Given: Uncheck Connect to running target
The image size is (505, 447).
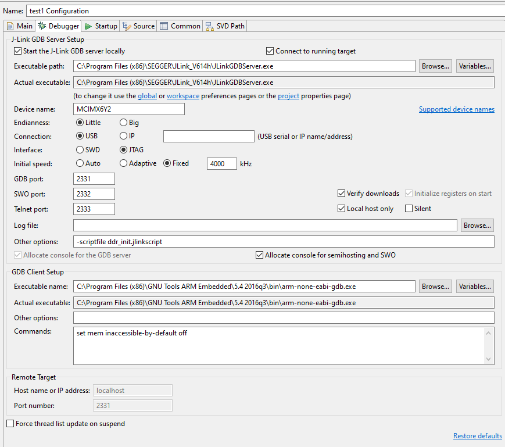Looking at the screenshot, I should (x=270, y=51).
